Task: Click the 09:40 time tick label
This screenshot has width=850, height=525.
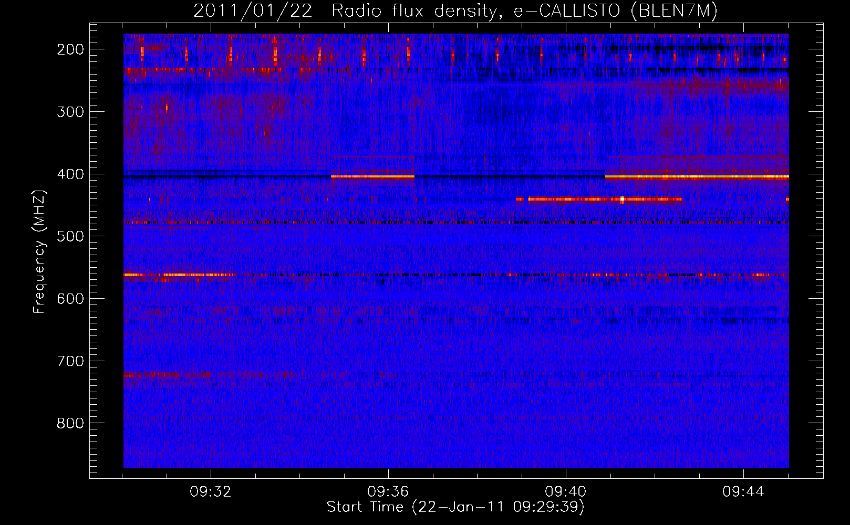Action: point(566,492)
